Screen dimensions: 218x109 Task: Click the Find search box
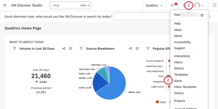pos(70,5)
